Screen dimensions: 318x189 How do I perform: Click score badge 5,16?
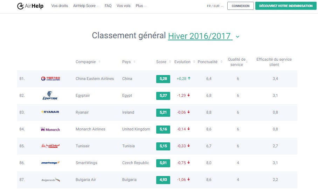point(163,129)
